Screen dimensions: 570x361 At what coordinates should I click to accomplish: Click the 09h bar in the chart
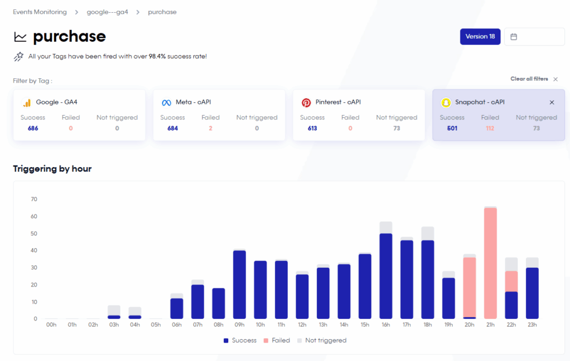tap(239, 284)
